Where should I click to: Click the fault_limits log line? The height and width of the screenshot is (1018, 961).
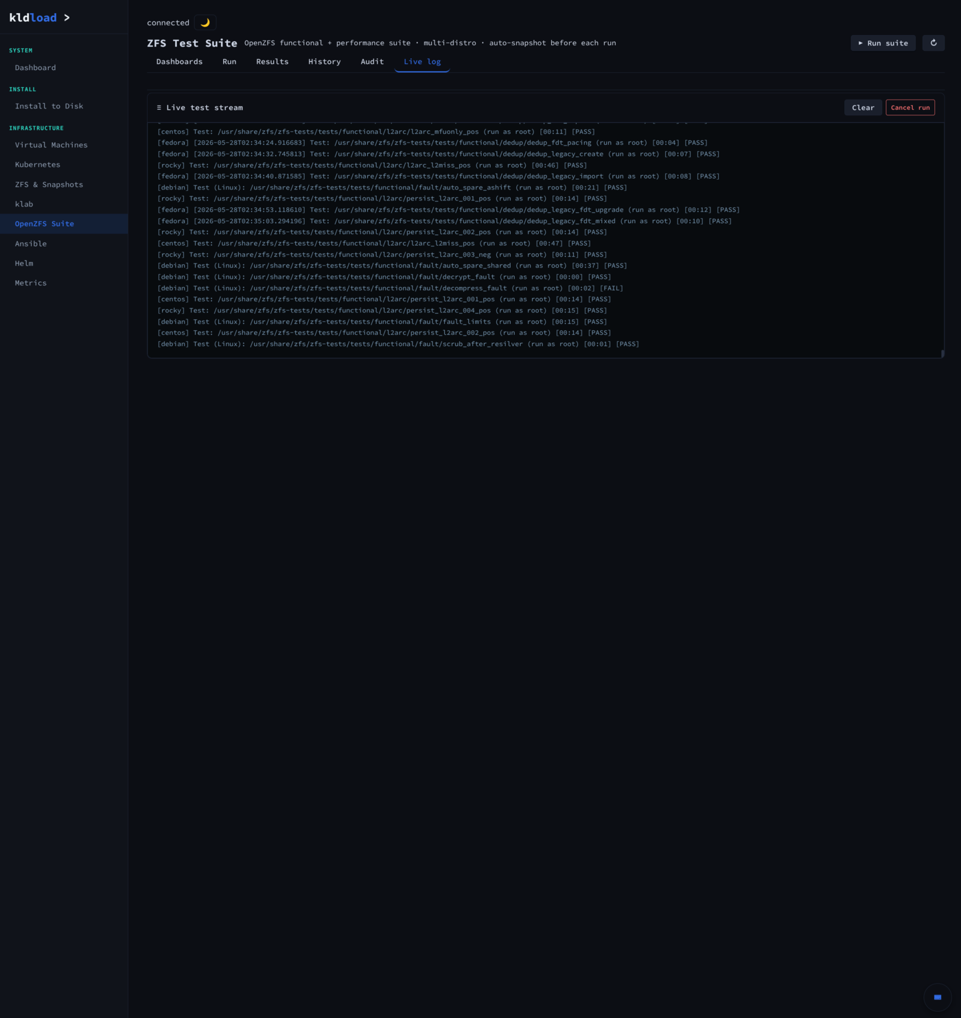[x=382, y=322]
